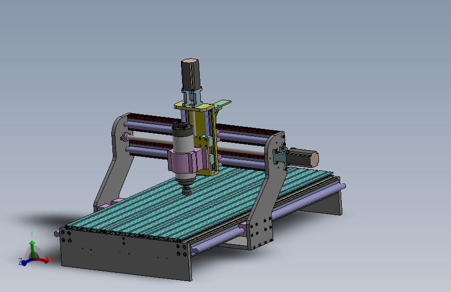Select the dark front end plate of the base

126,253
